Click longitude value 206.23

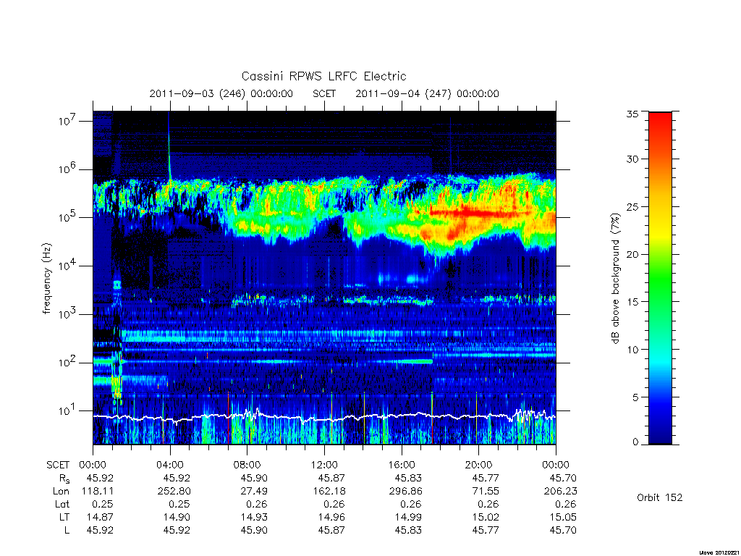pos(561,492)
